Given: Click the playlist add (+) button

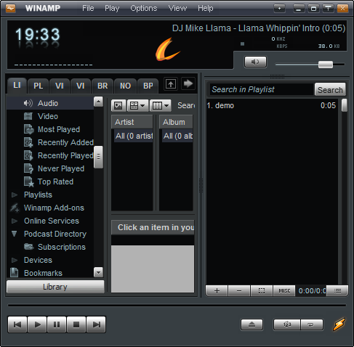Looking at the screenshot, I should click(x=217, y=290).
